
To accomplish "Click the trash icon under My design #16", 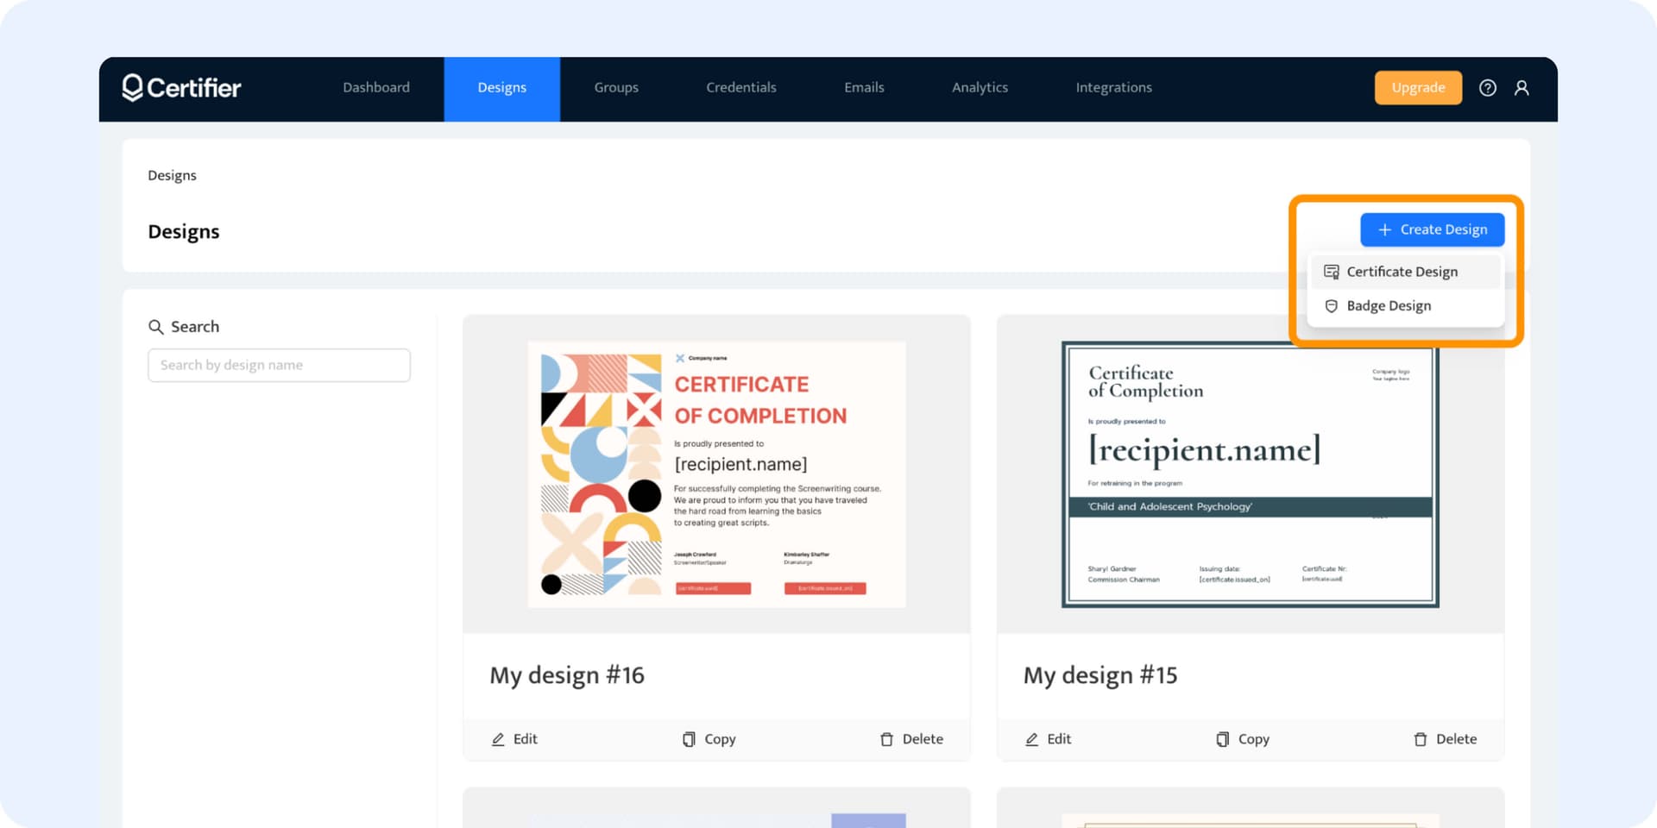I will 886,739.
